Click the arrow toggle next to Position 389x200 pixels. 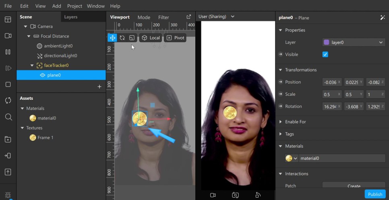tap(281, 82)
